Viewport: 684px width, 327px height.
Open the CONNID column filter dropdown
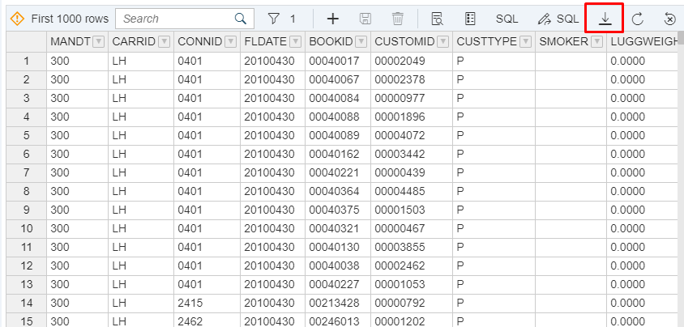point(231,42)
